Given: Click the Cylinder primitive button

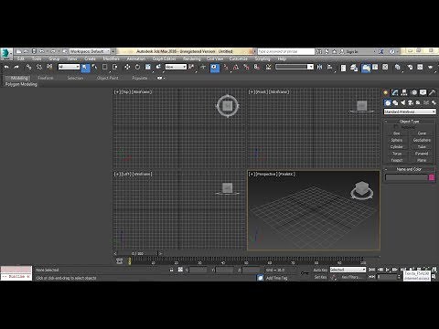Looking at the screenshot, I should tap(396, 147).
